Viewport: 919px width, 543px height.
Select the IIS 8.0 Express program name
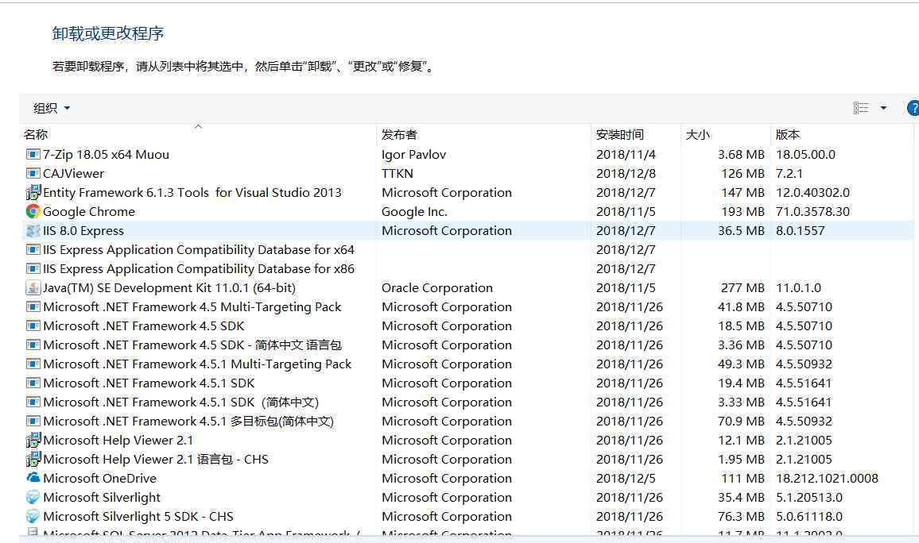83,230
